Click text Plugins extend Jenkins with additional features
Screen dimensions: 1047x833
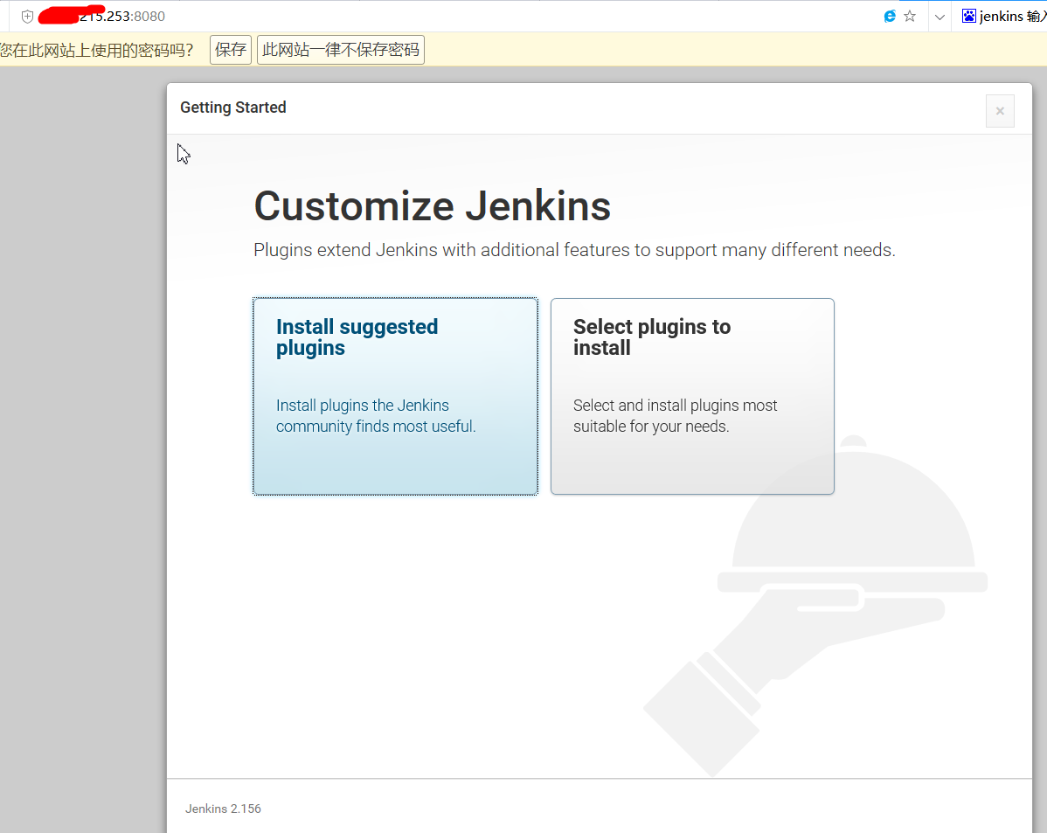tap(574, 250)
